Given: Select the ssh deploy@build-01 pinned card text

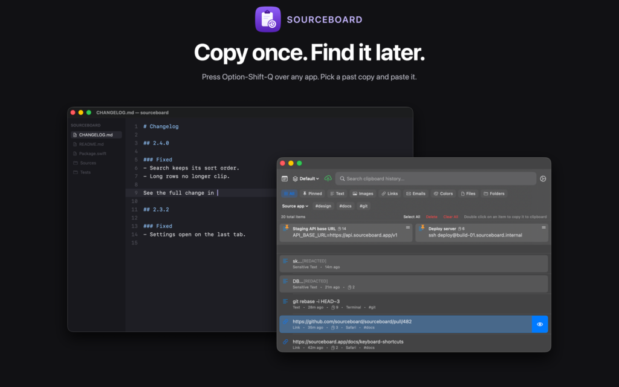Looking at the screenshot, I should [475, 235].
